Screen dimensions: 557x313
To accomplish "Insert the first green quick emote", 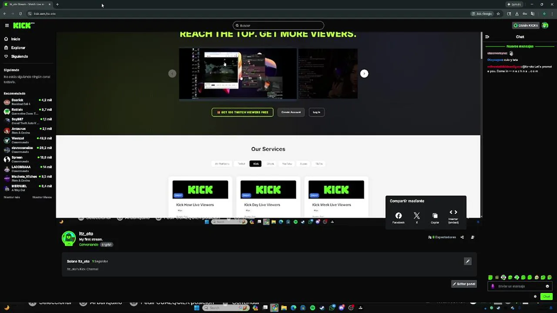I will (490, 277).
